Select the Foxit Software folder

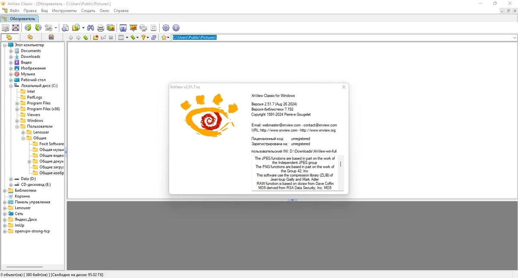click(51, 144)
